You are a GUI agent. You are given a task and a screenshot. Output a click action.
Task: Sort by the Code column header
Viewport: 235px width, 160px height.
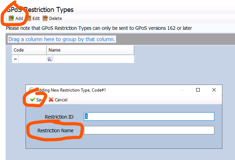[x=29, y=50]
